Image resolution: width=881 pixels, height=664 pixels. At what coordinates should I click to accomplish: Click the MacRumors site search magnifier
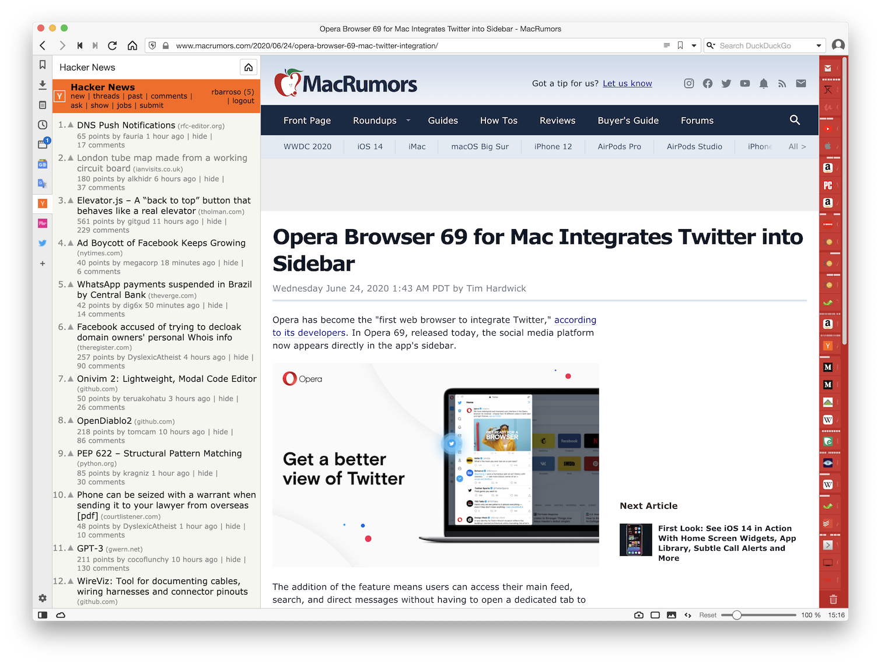click(795, 120)
